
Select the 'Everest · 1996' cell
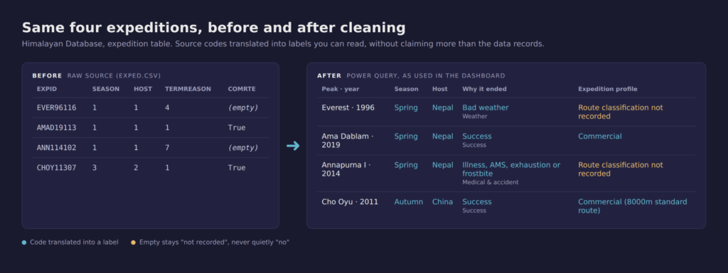click(x=348, y=108)
